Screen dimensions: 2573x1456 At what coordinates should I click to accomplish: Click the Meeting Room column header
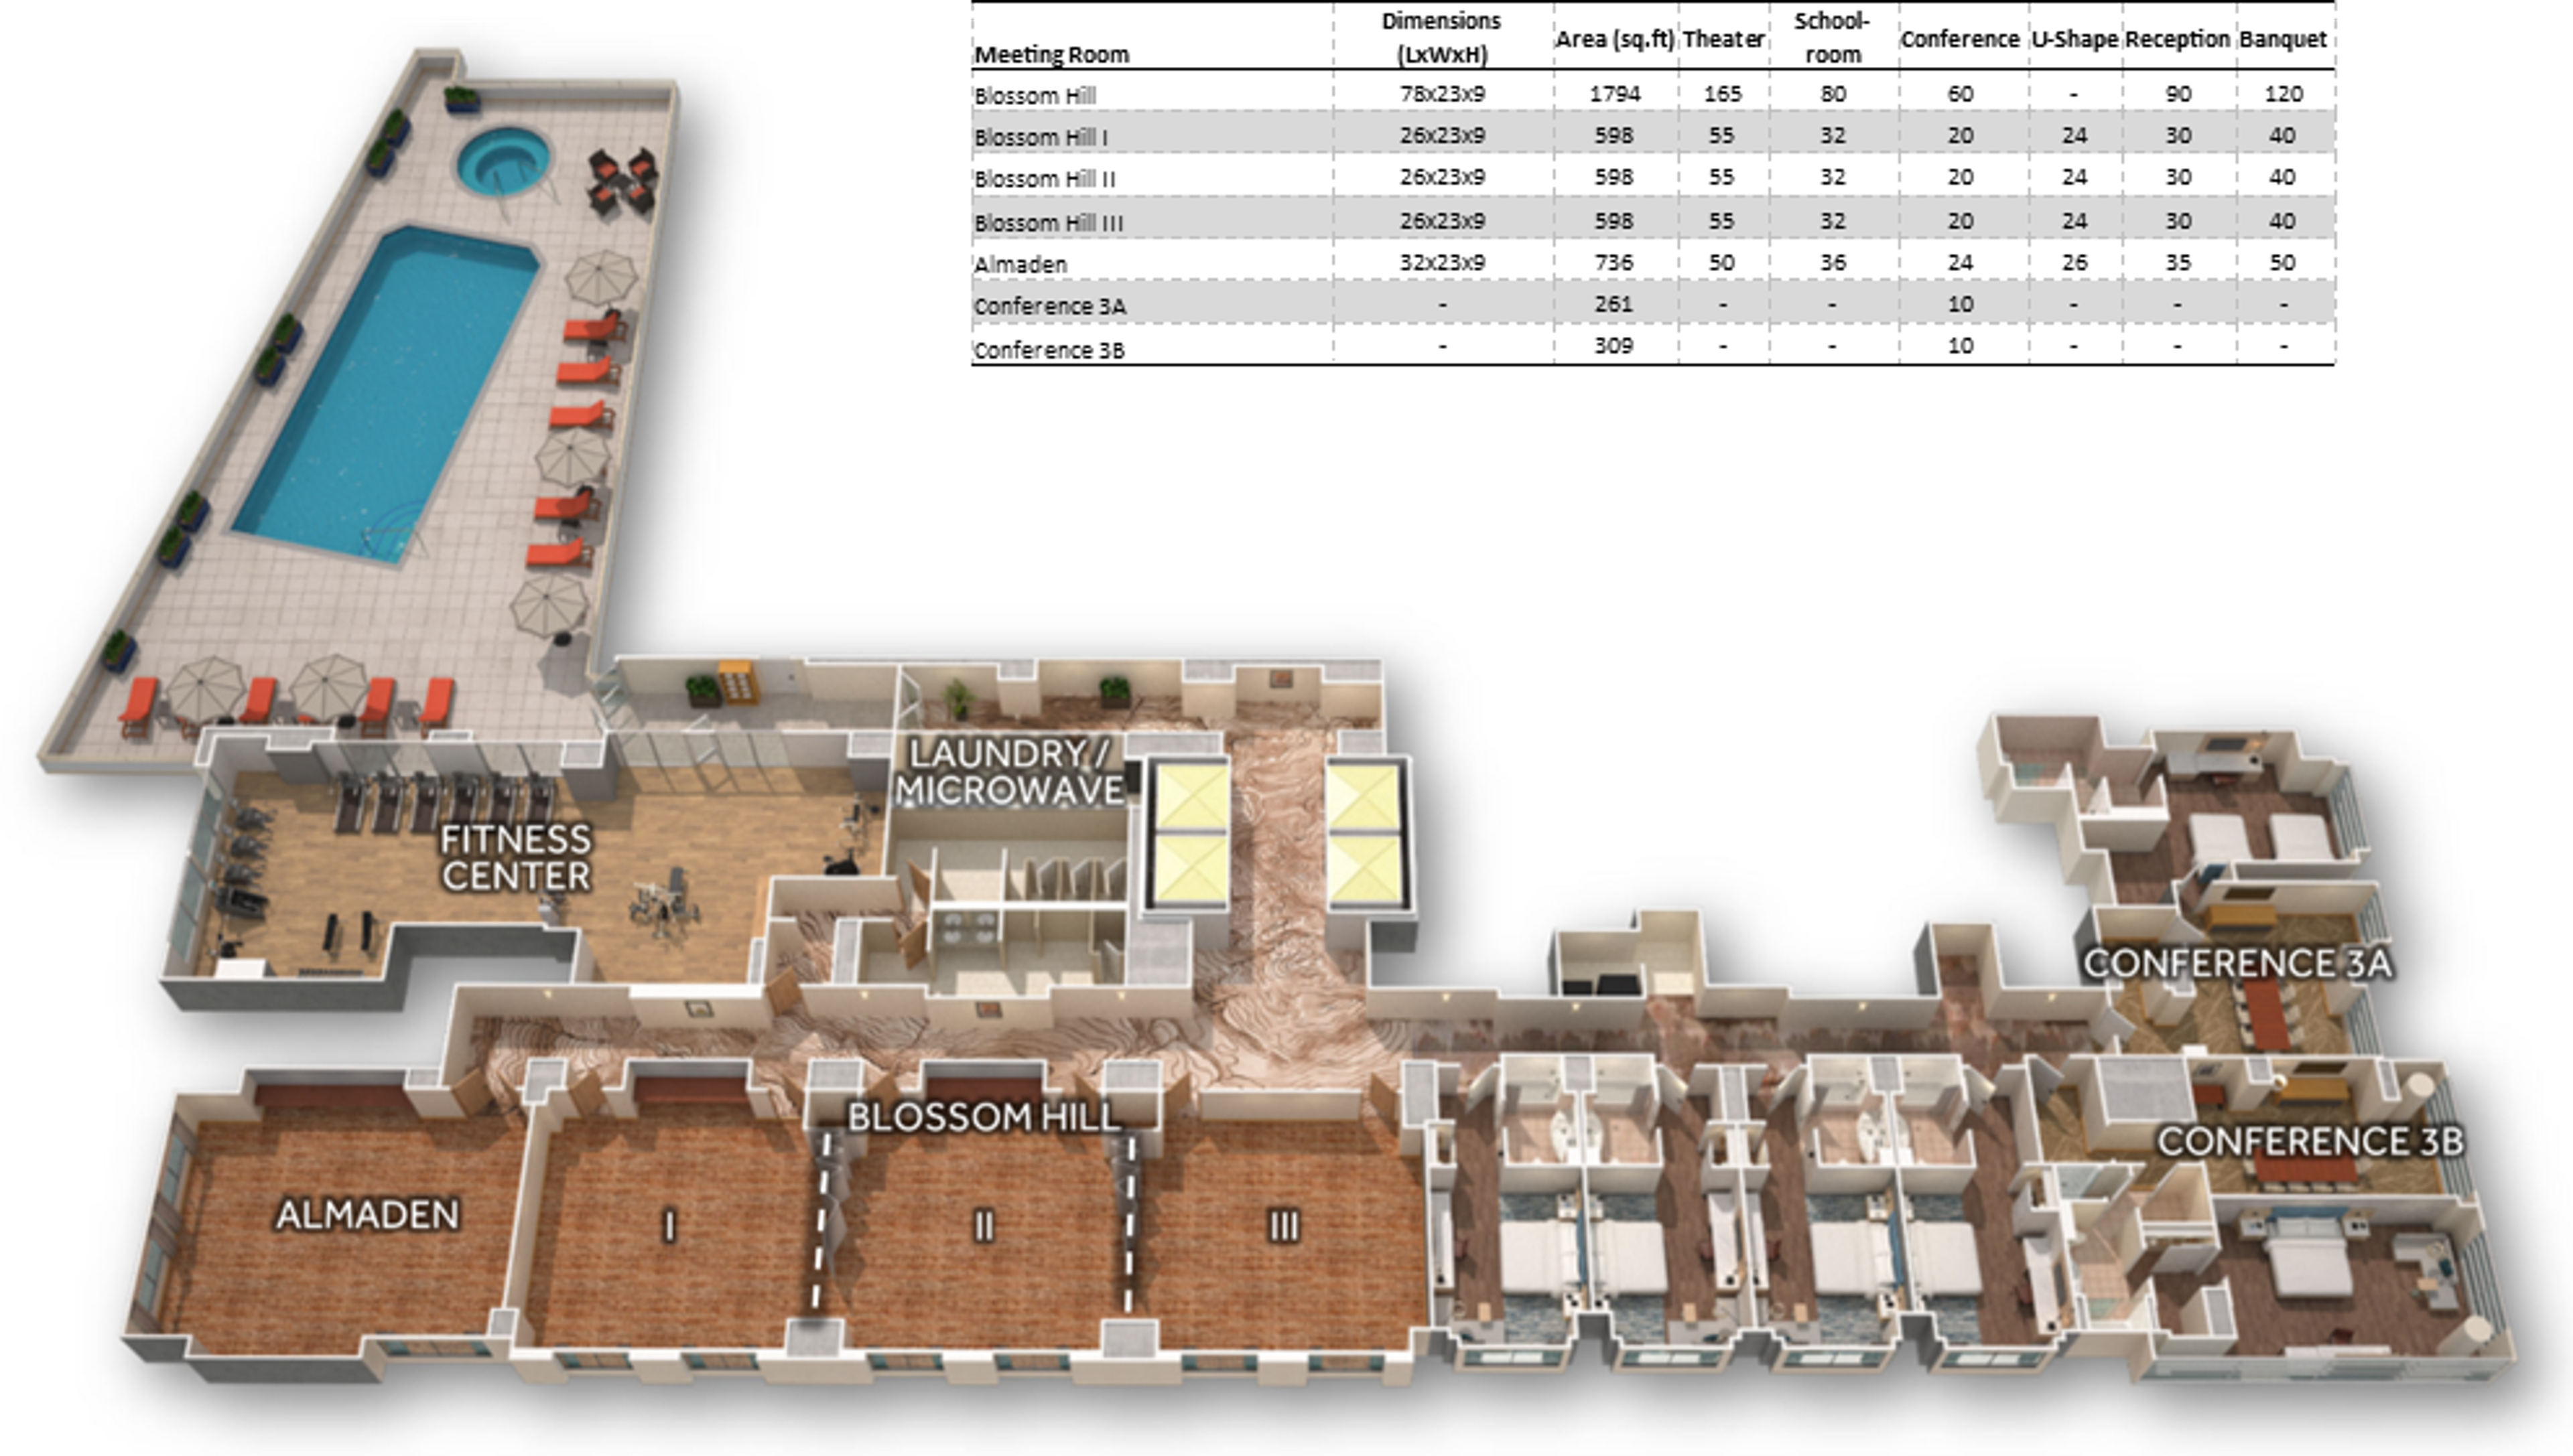pyautogui.click(x=1051, y=54)
